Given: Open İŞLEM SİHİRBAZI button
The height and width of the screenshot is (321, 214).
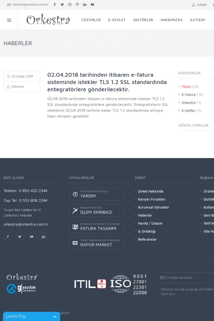Looking at the screenshot, I should [97, 211].
